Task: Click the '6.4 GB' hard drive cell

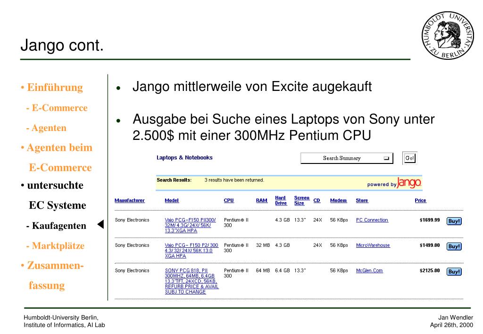Action: [282, 271]
